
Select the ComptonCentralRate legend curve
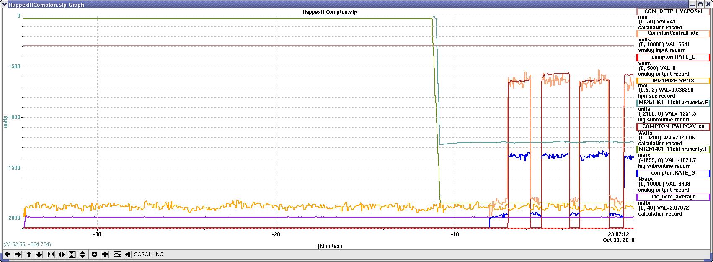point(673,33)
